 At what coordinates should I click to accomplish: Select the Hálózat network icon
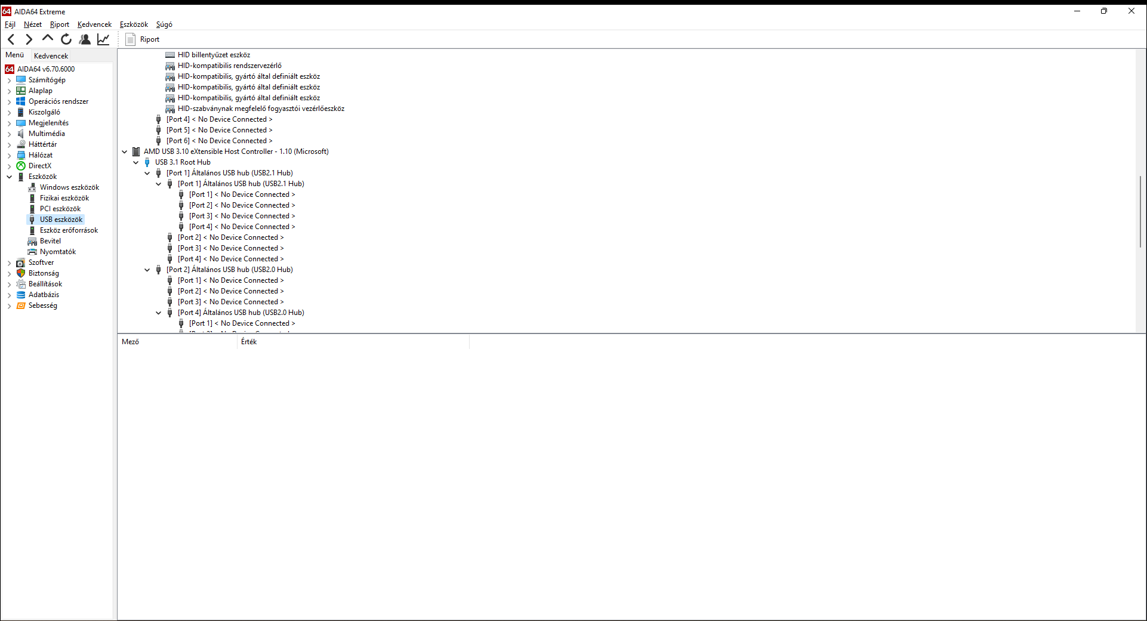click(x=21, y=155)
